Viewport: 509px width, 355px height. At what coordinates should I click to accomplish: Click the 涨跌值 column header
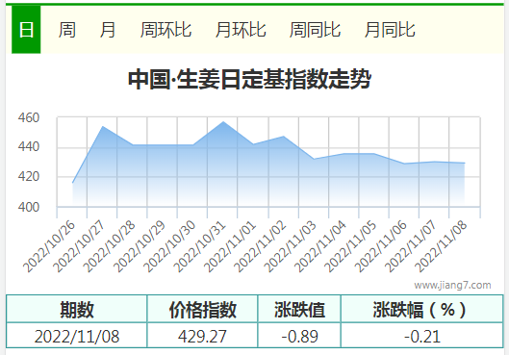[x=299, y=309]
